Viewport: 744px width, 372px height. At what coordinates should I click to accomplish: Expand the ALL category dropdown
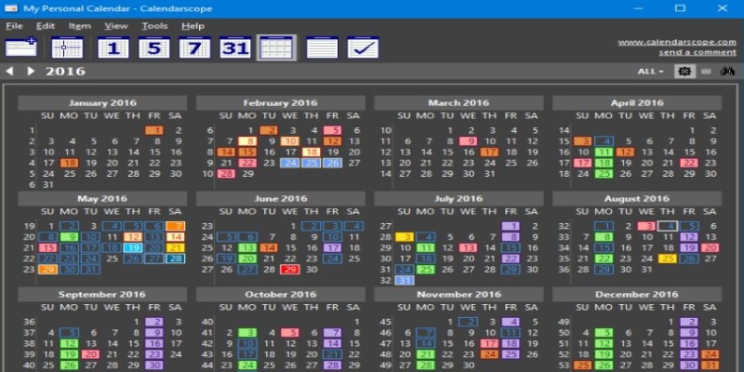pyautogui.click(x=651, y=72)
